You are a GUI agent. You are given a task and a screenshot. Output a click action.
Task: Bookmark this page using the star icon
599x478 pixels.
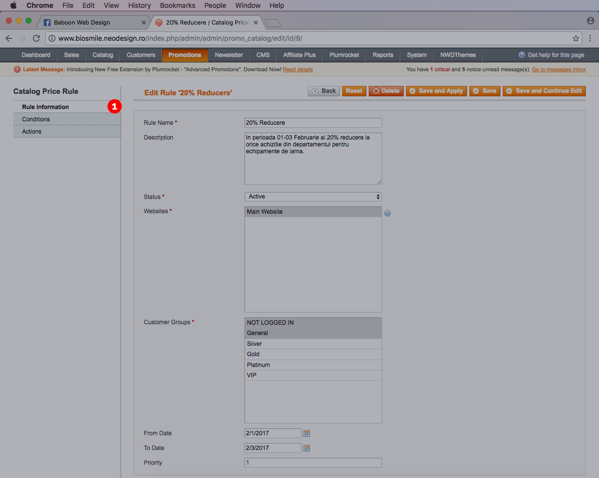[575, 38]
